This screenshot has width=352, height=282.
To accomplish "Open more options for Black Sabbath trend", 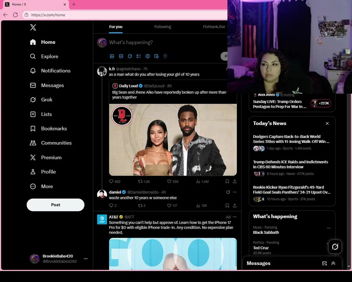I will (329, 228).
